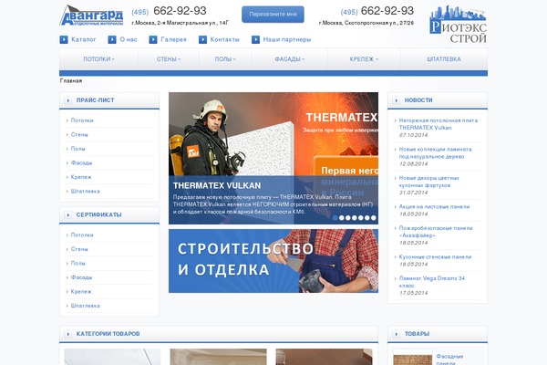547x365 pixels.
Task: Click the left (495) 662-92-93 phone number
Action: pos(169,11)
